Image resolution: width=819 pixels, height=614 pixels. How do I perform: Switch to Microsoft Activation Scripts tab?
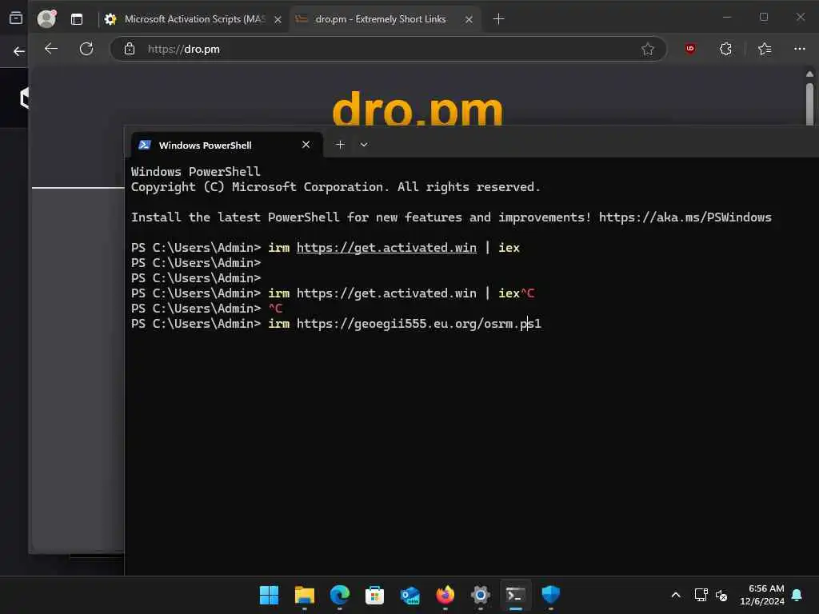pyautogui.click(x=194, y=19)
